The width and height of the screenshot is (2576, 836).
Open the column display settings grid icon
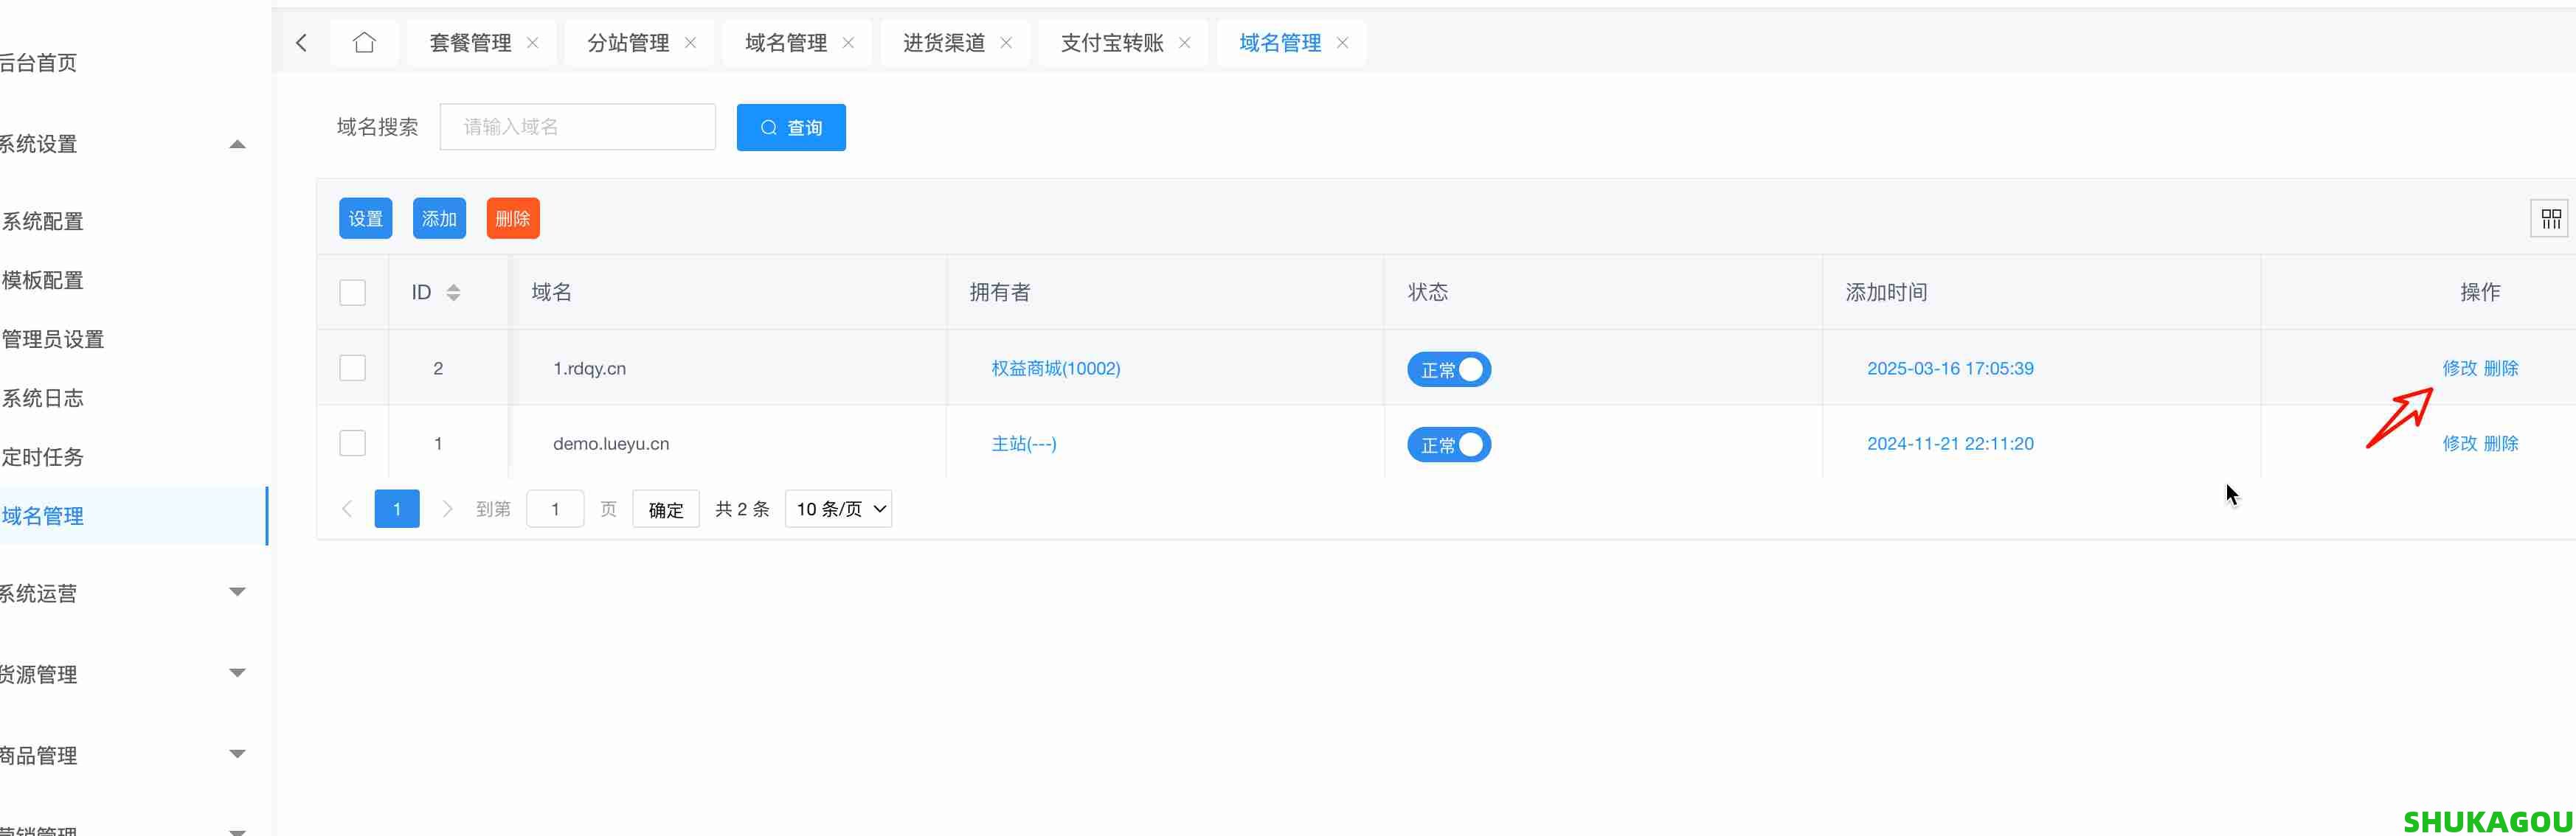pos(2549,217)
